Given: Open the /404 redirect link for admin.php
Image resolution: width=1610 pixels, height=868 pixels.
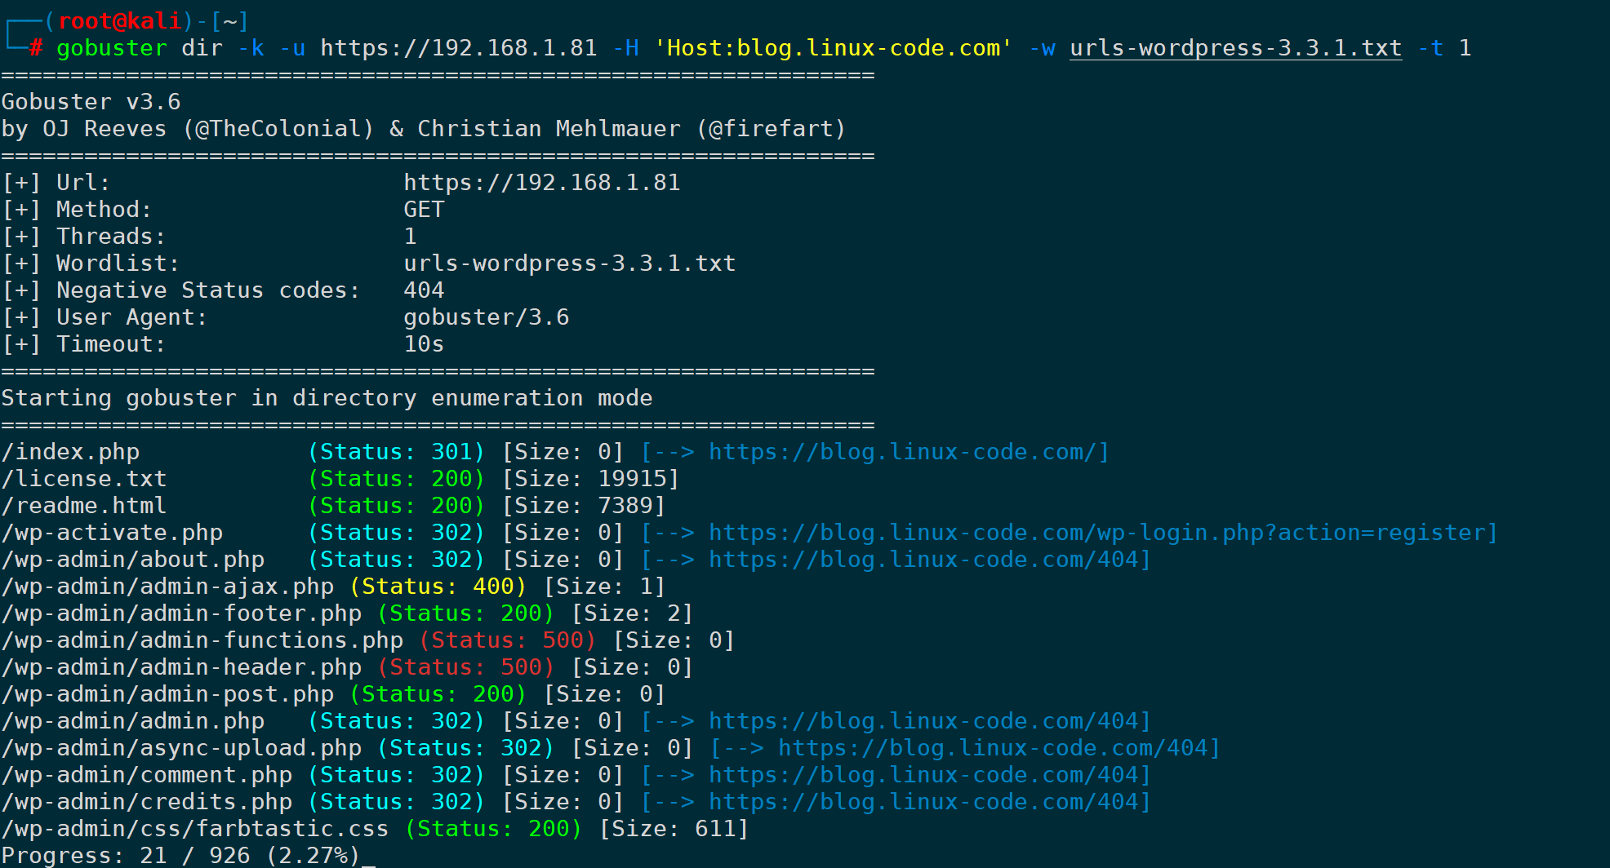Looking at the screenshot, I should coord(923,721).
